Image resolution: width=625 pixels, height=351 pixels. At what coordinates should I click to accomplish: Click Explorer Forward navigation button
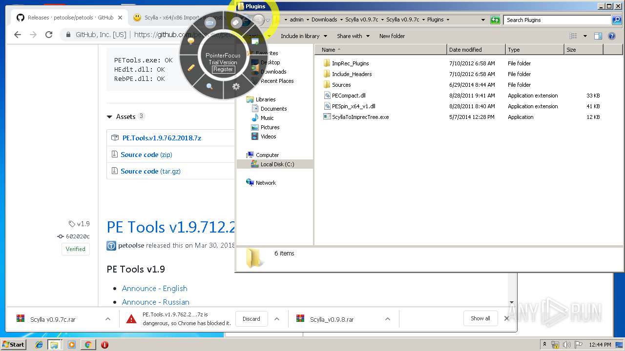259,20
